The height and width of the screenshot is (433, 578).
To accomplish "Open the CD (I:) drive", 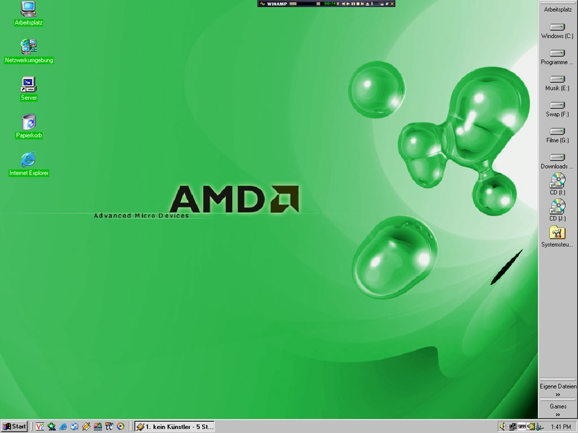I will 557,184.
